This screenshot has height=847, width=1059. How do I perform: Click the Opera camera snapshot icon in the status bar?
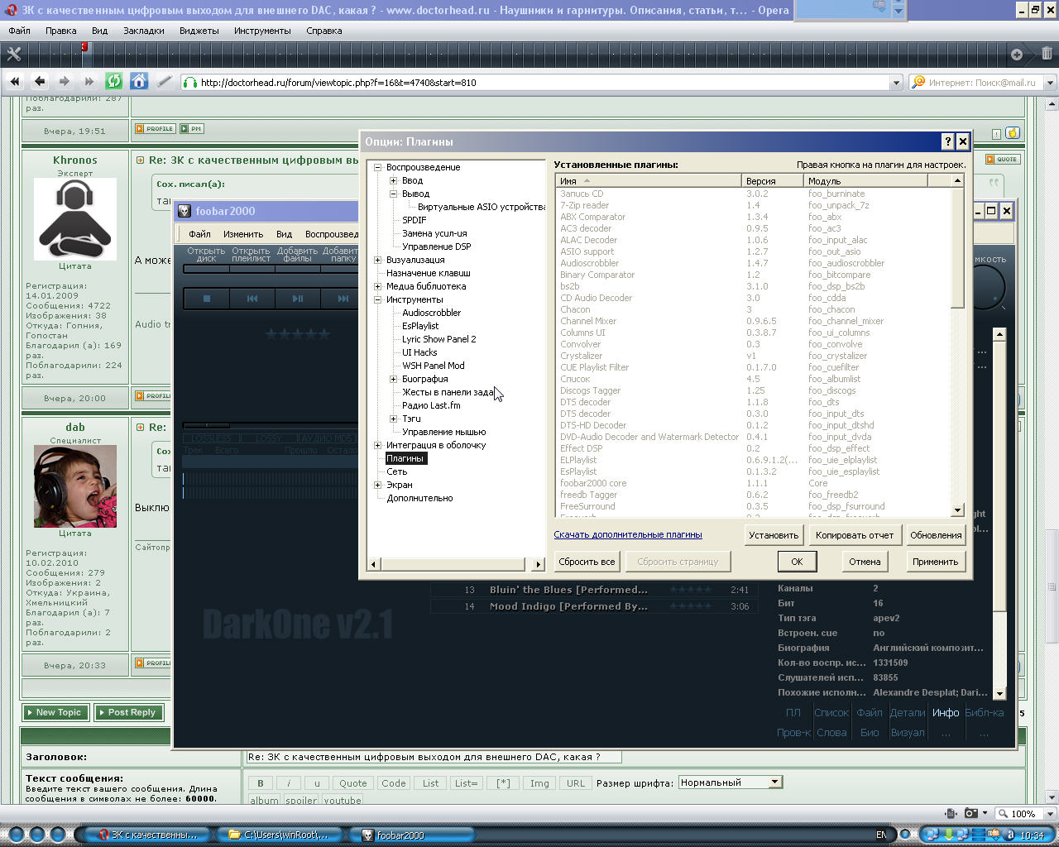pos(970,813)
